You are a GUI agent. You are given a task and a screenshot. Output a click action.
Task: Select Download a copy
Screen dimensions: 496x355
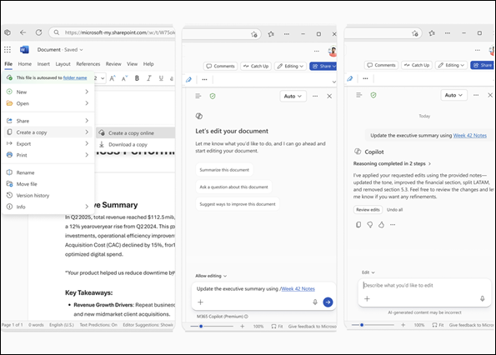point(135,144)
